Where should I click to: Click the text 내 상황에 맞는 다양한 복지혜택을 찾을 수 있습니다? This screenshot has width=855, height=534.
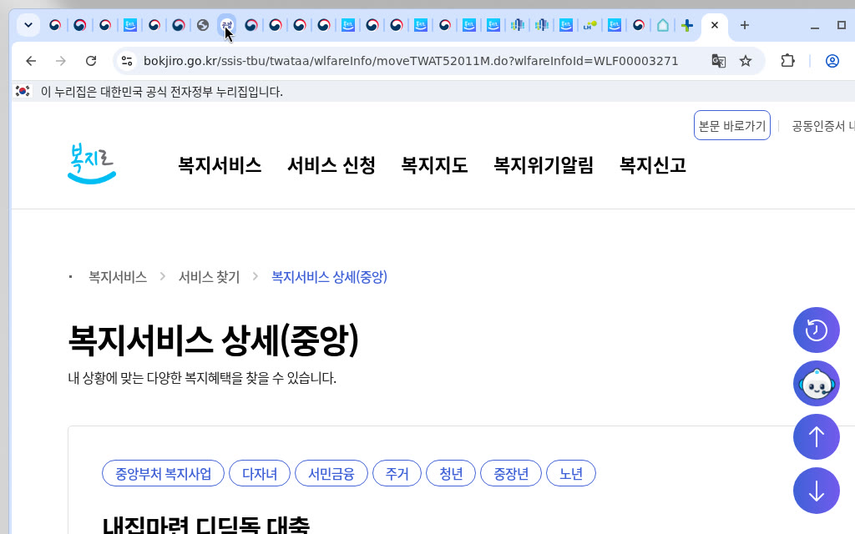[x=202, y=378]
